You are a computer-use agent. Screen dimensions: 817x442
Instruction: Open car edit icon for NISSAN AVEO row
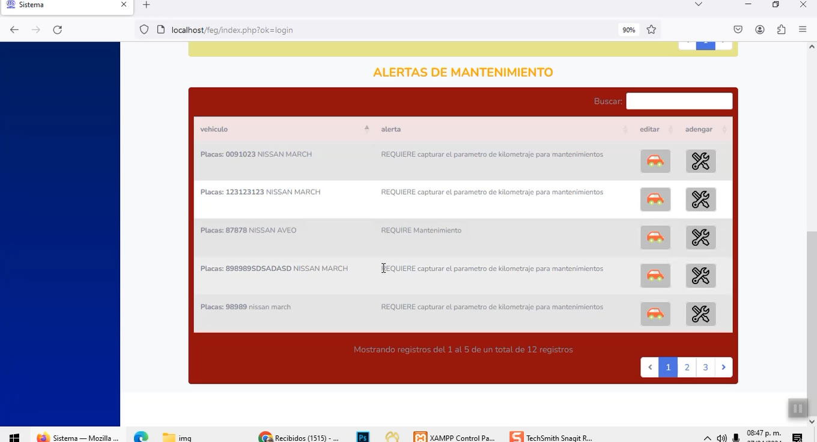tap(655, 237)
